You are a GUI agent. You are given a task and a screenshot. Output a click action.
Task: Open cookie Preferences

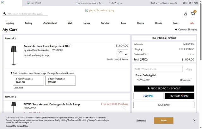coord(141,121)
